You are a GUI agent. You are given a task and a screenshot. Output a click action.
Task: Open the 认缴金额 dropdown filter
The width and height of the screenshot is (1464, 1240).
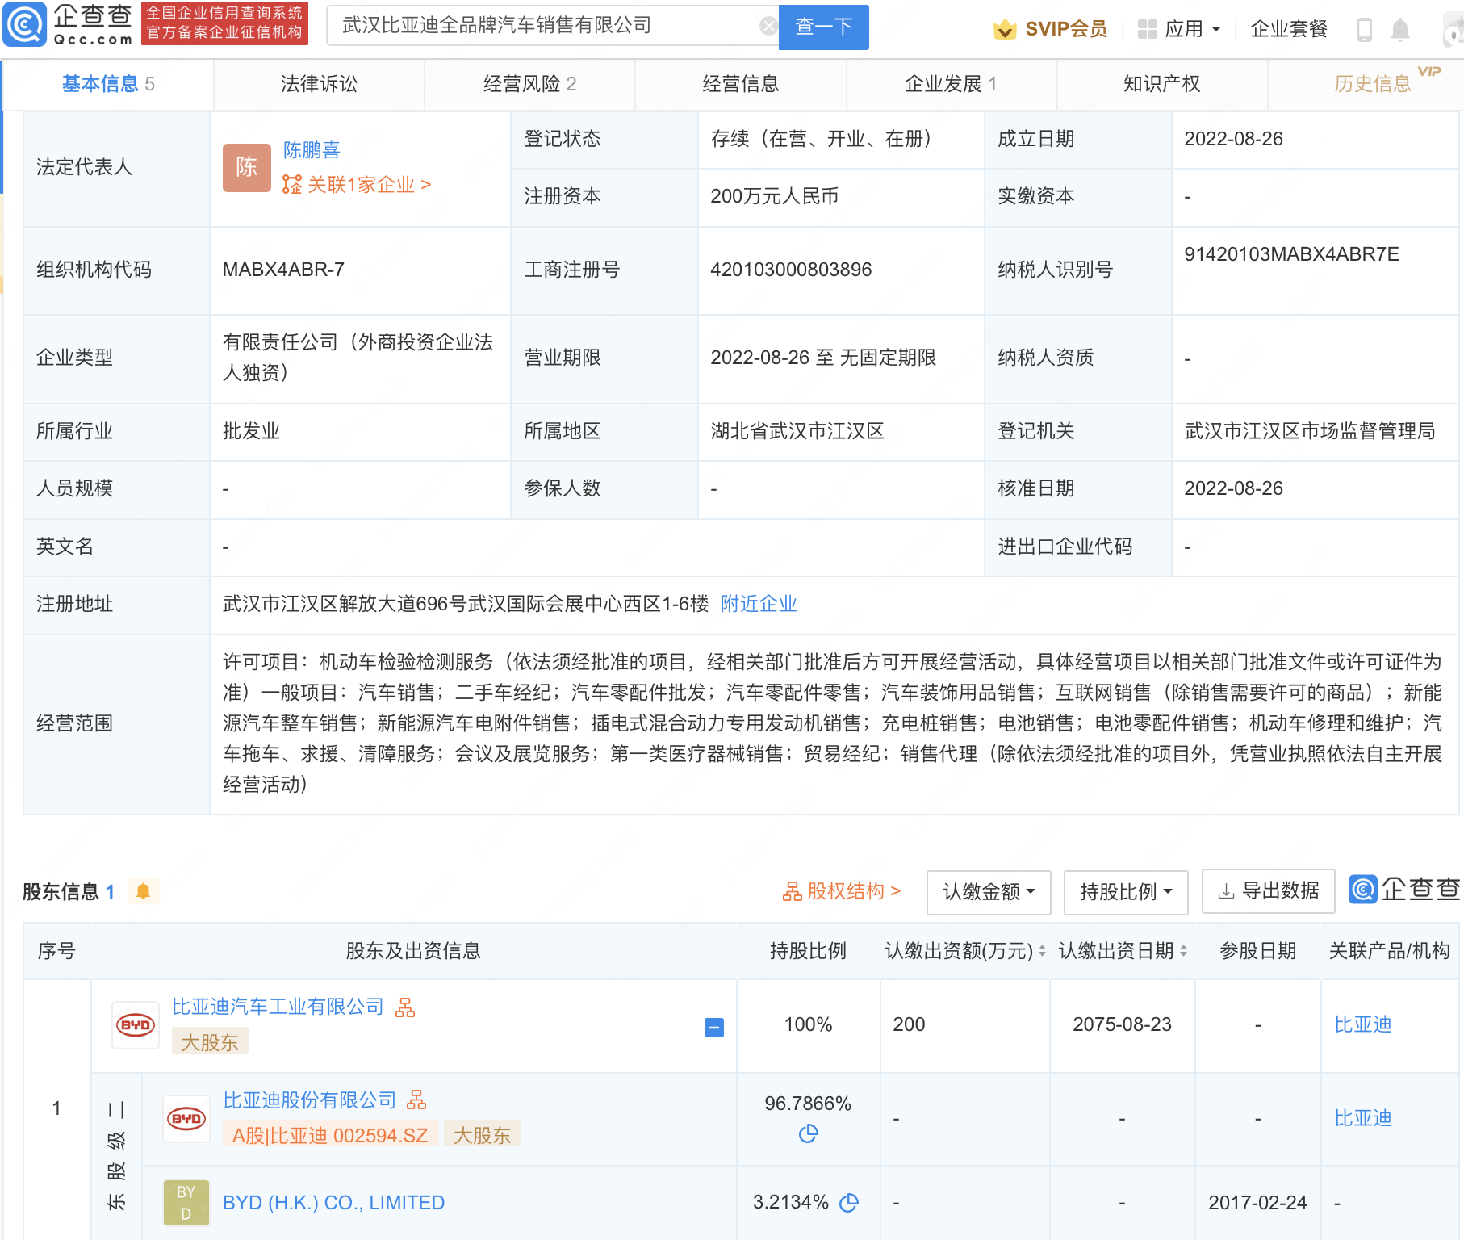(989, 892)
